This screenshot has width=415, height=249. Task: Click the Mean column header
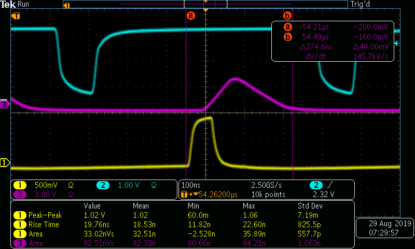tap(141, 206)
